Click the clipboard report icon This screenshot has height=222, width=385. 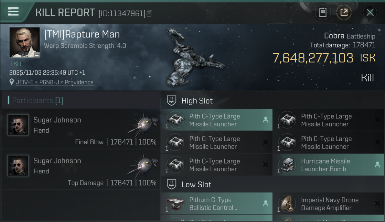(323, 12)
